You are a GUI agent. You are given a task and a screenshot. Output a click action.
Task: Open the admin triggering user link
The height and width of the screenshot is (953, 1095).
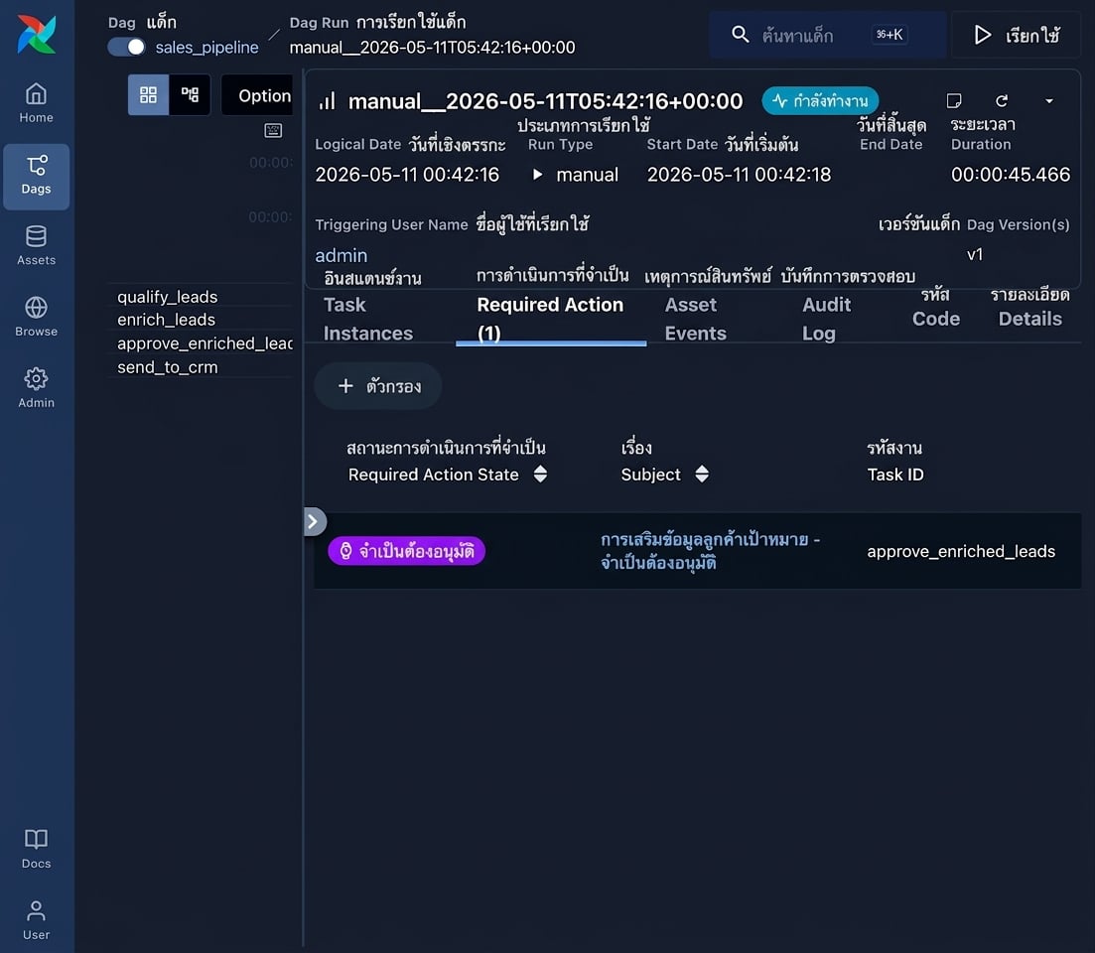point(341,255)
